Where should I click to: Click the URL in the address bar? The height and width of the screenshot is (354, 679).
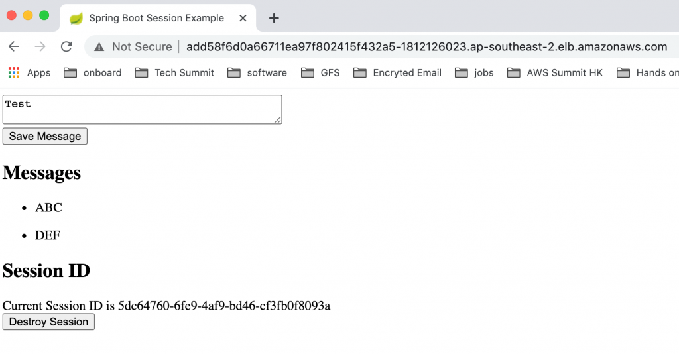426,47
